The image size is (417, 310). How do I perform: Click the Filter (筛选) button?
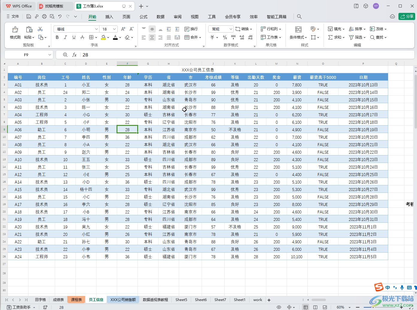tap(357, 37)
